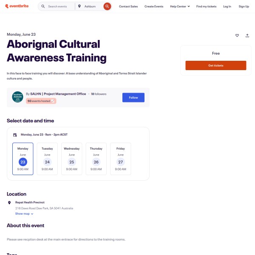This screenshot has width=255, height=255.
Task: Click the map pin icon under Location
Action: (x=10, y=203)
